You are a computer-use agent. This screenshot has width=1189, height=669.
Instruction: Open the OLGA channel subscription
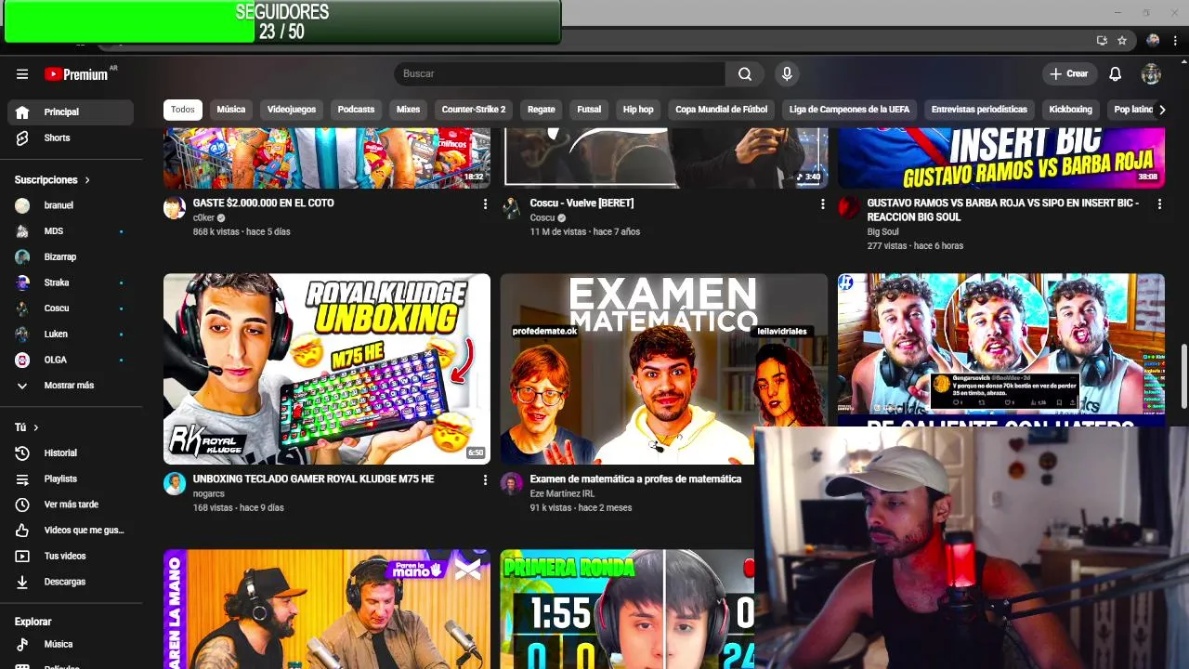[x=71, y=360]
